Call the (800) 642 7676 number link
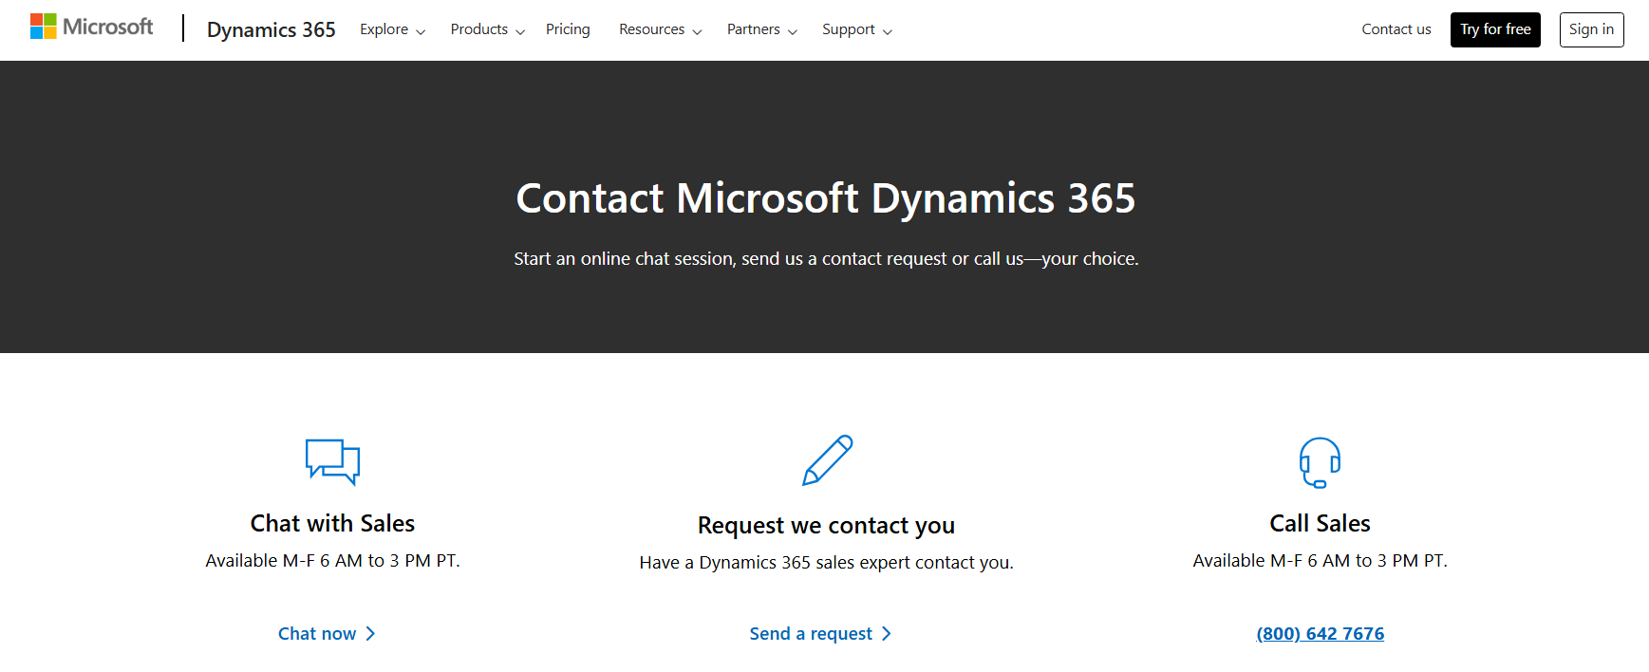 click(1320, 633)
